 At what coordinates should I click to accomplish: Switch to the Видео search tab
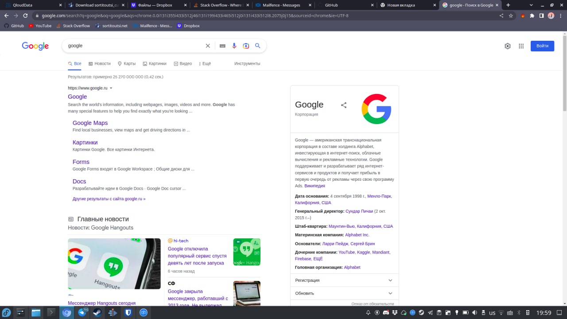[x=183, y=64]
